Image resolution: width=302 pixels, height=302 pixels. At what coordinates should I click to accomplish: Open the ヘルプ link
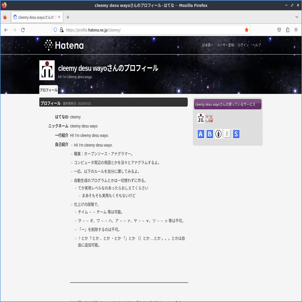(257, 45)
